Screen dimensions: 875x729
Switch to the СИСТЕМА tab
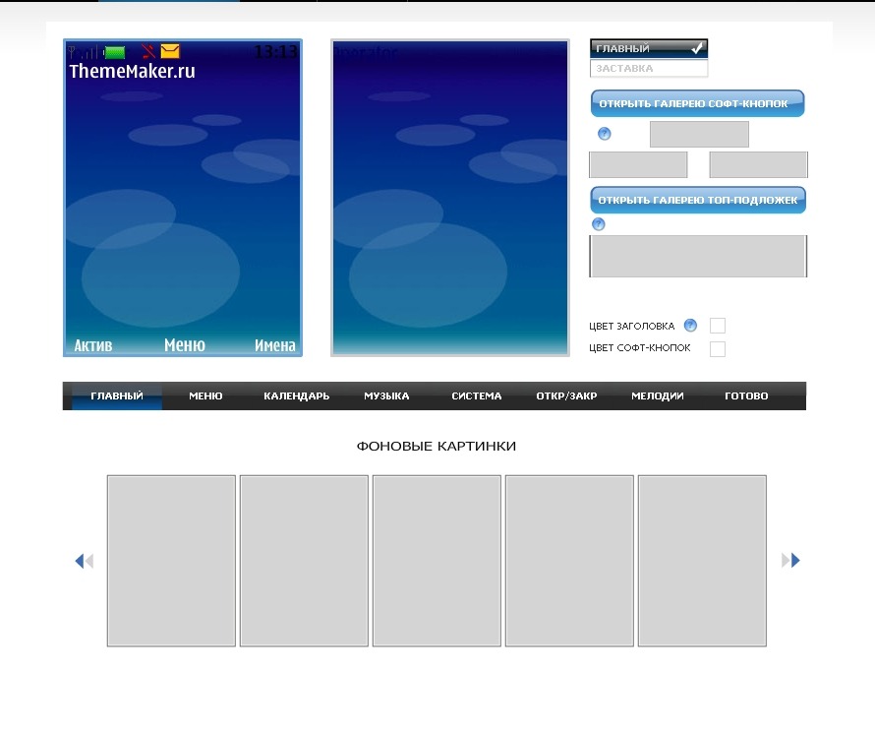coord(477,396)
